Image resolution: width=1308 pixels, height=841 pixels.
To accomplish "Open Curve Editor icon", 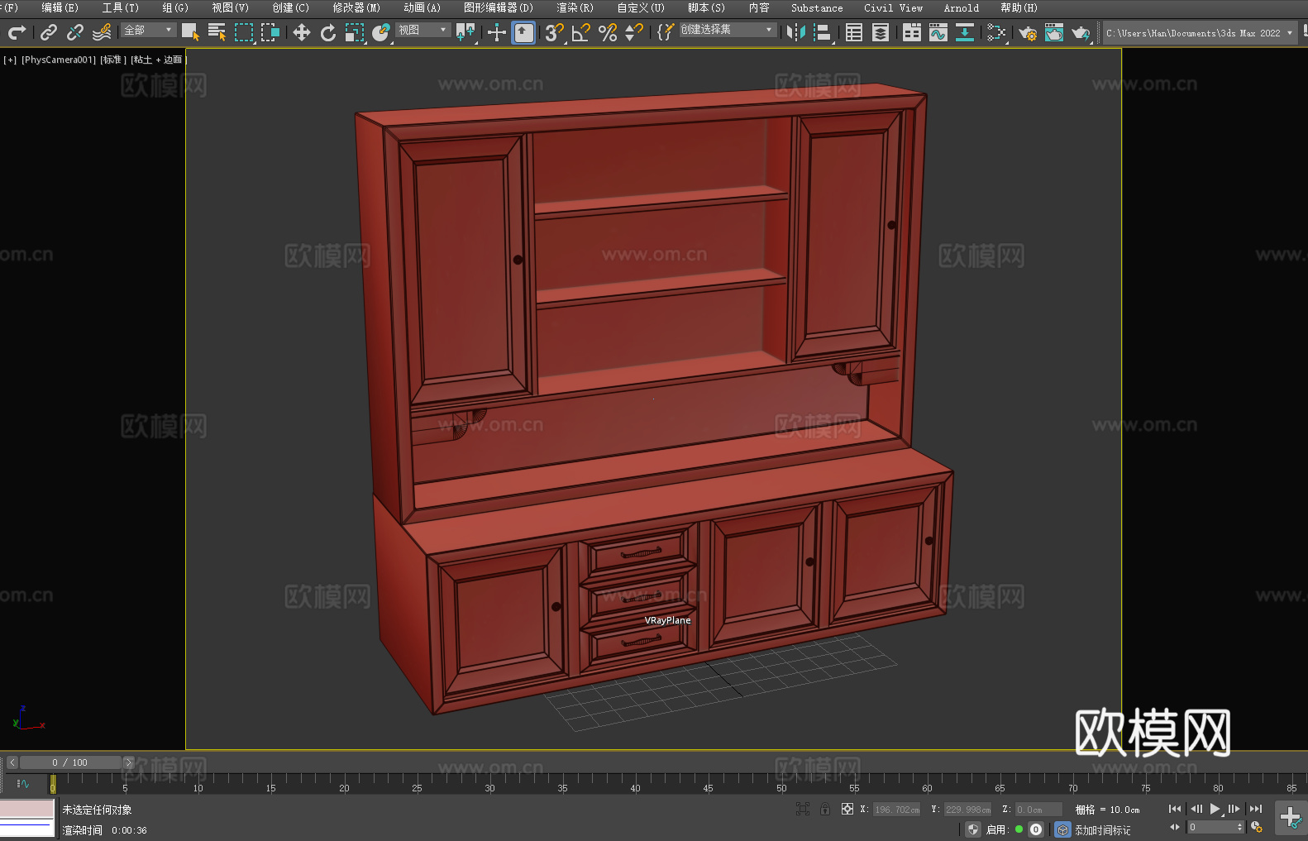I will click(938, 32).
